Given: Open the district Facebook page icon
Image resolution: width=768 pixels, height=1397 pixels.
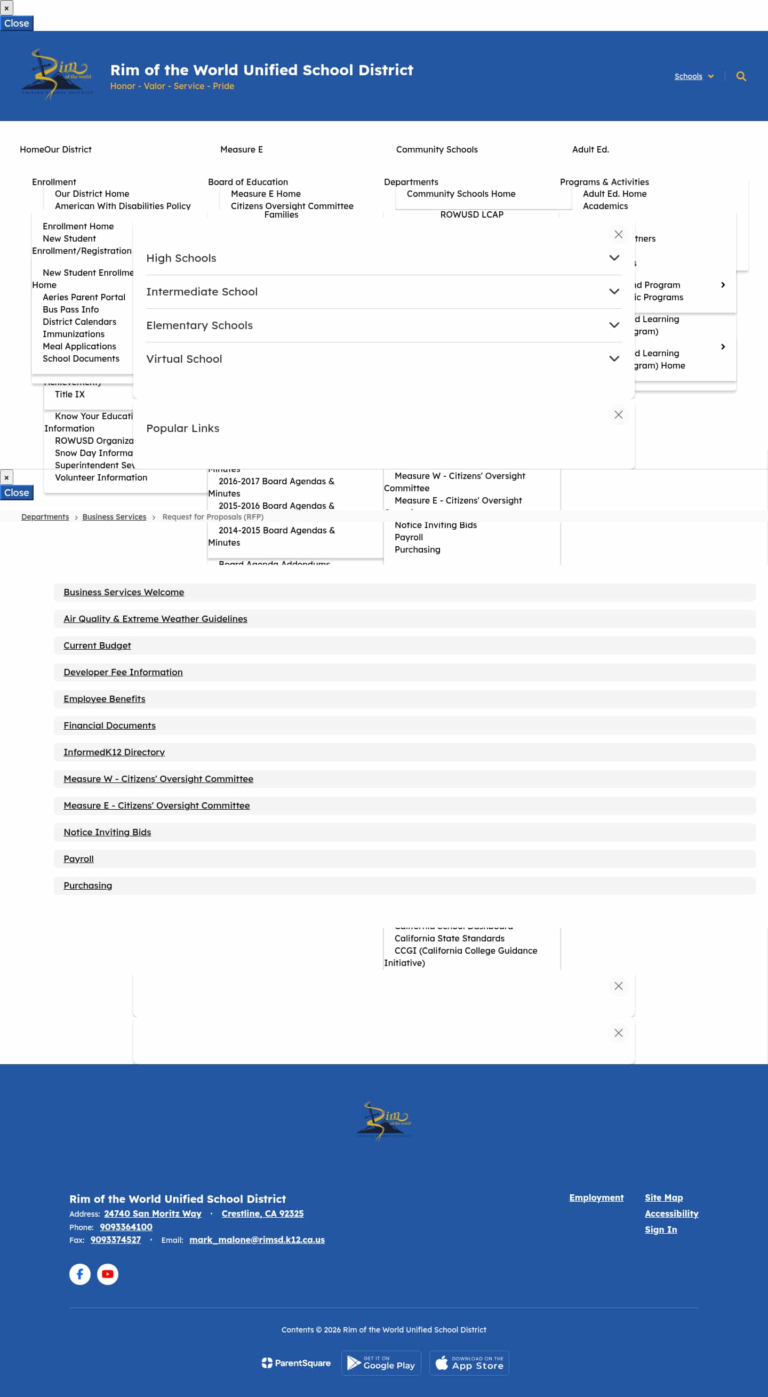Looking at the screenshot, I should pyautogui.click(x=79, y=1274).
